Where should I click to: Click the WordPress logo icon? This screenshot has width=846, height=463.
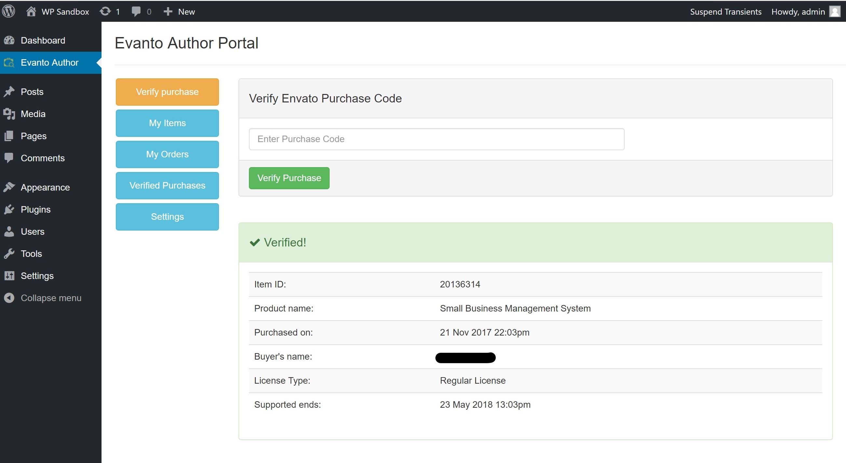tap(9, 11)
